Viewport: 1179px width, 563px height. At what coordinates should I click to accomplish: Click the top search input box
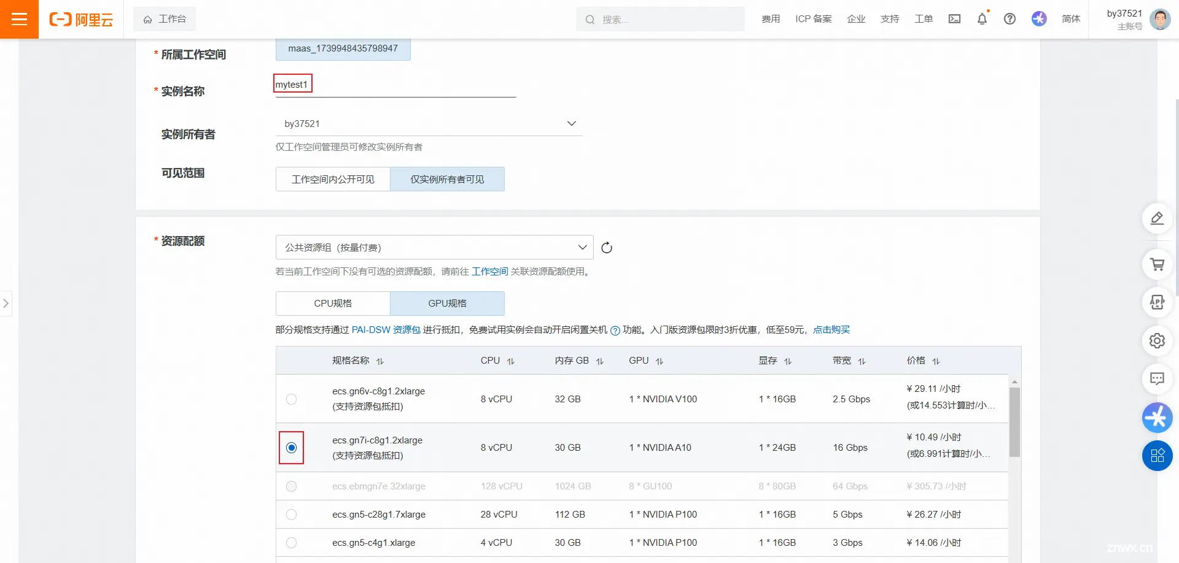pos(660,19)
